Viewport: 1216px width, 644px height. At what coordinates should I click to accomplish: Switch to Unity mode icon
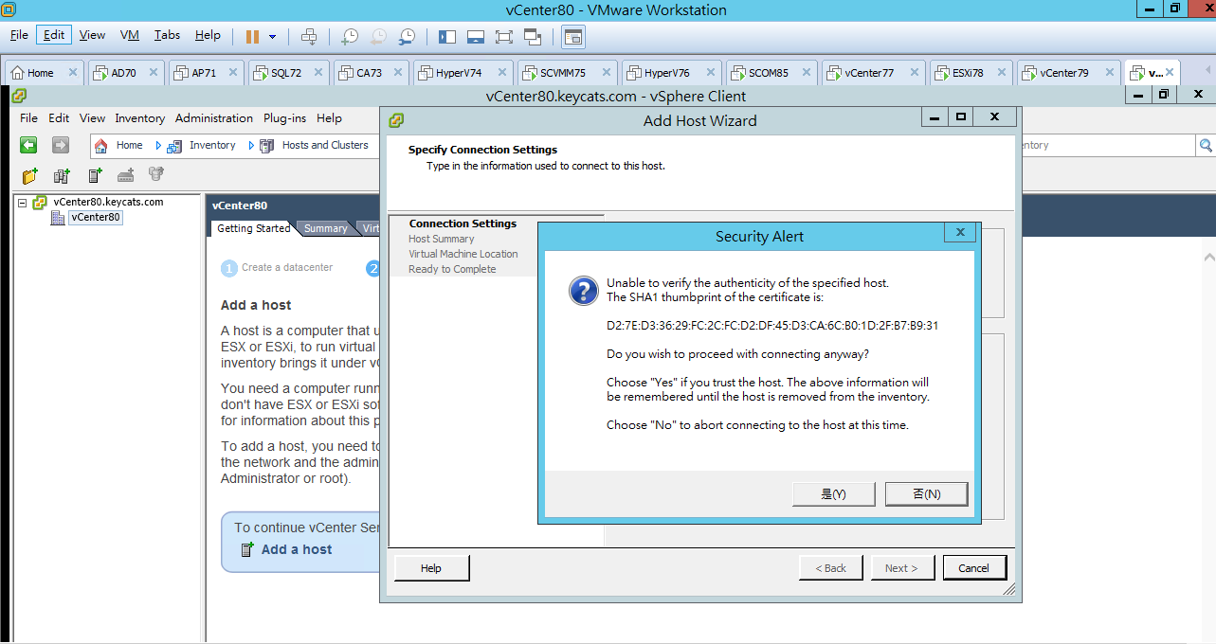pyautogui.click(x=533, y=36)
